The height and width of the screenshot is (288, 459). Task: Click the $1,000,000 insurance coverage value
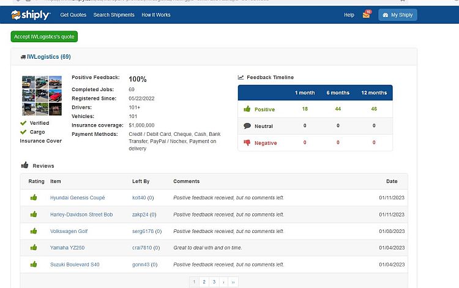[x=141, y=125]
